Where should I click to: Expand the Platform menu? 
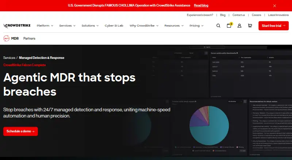pos(45,25)
